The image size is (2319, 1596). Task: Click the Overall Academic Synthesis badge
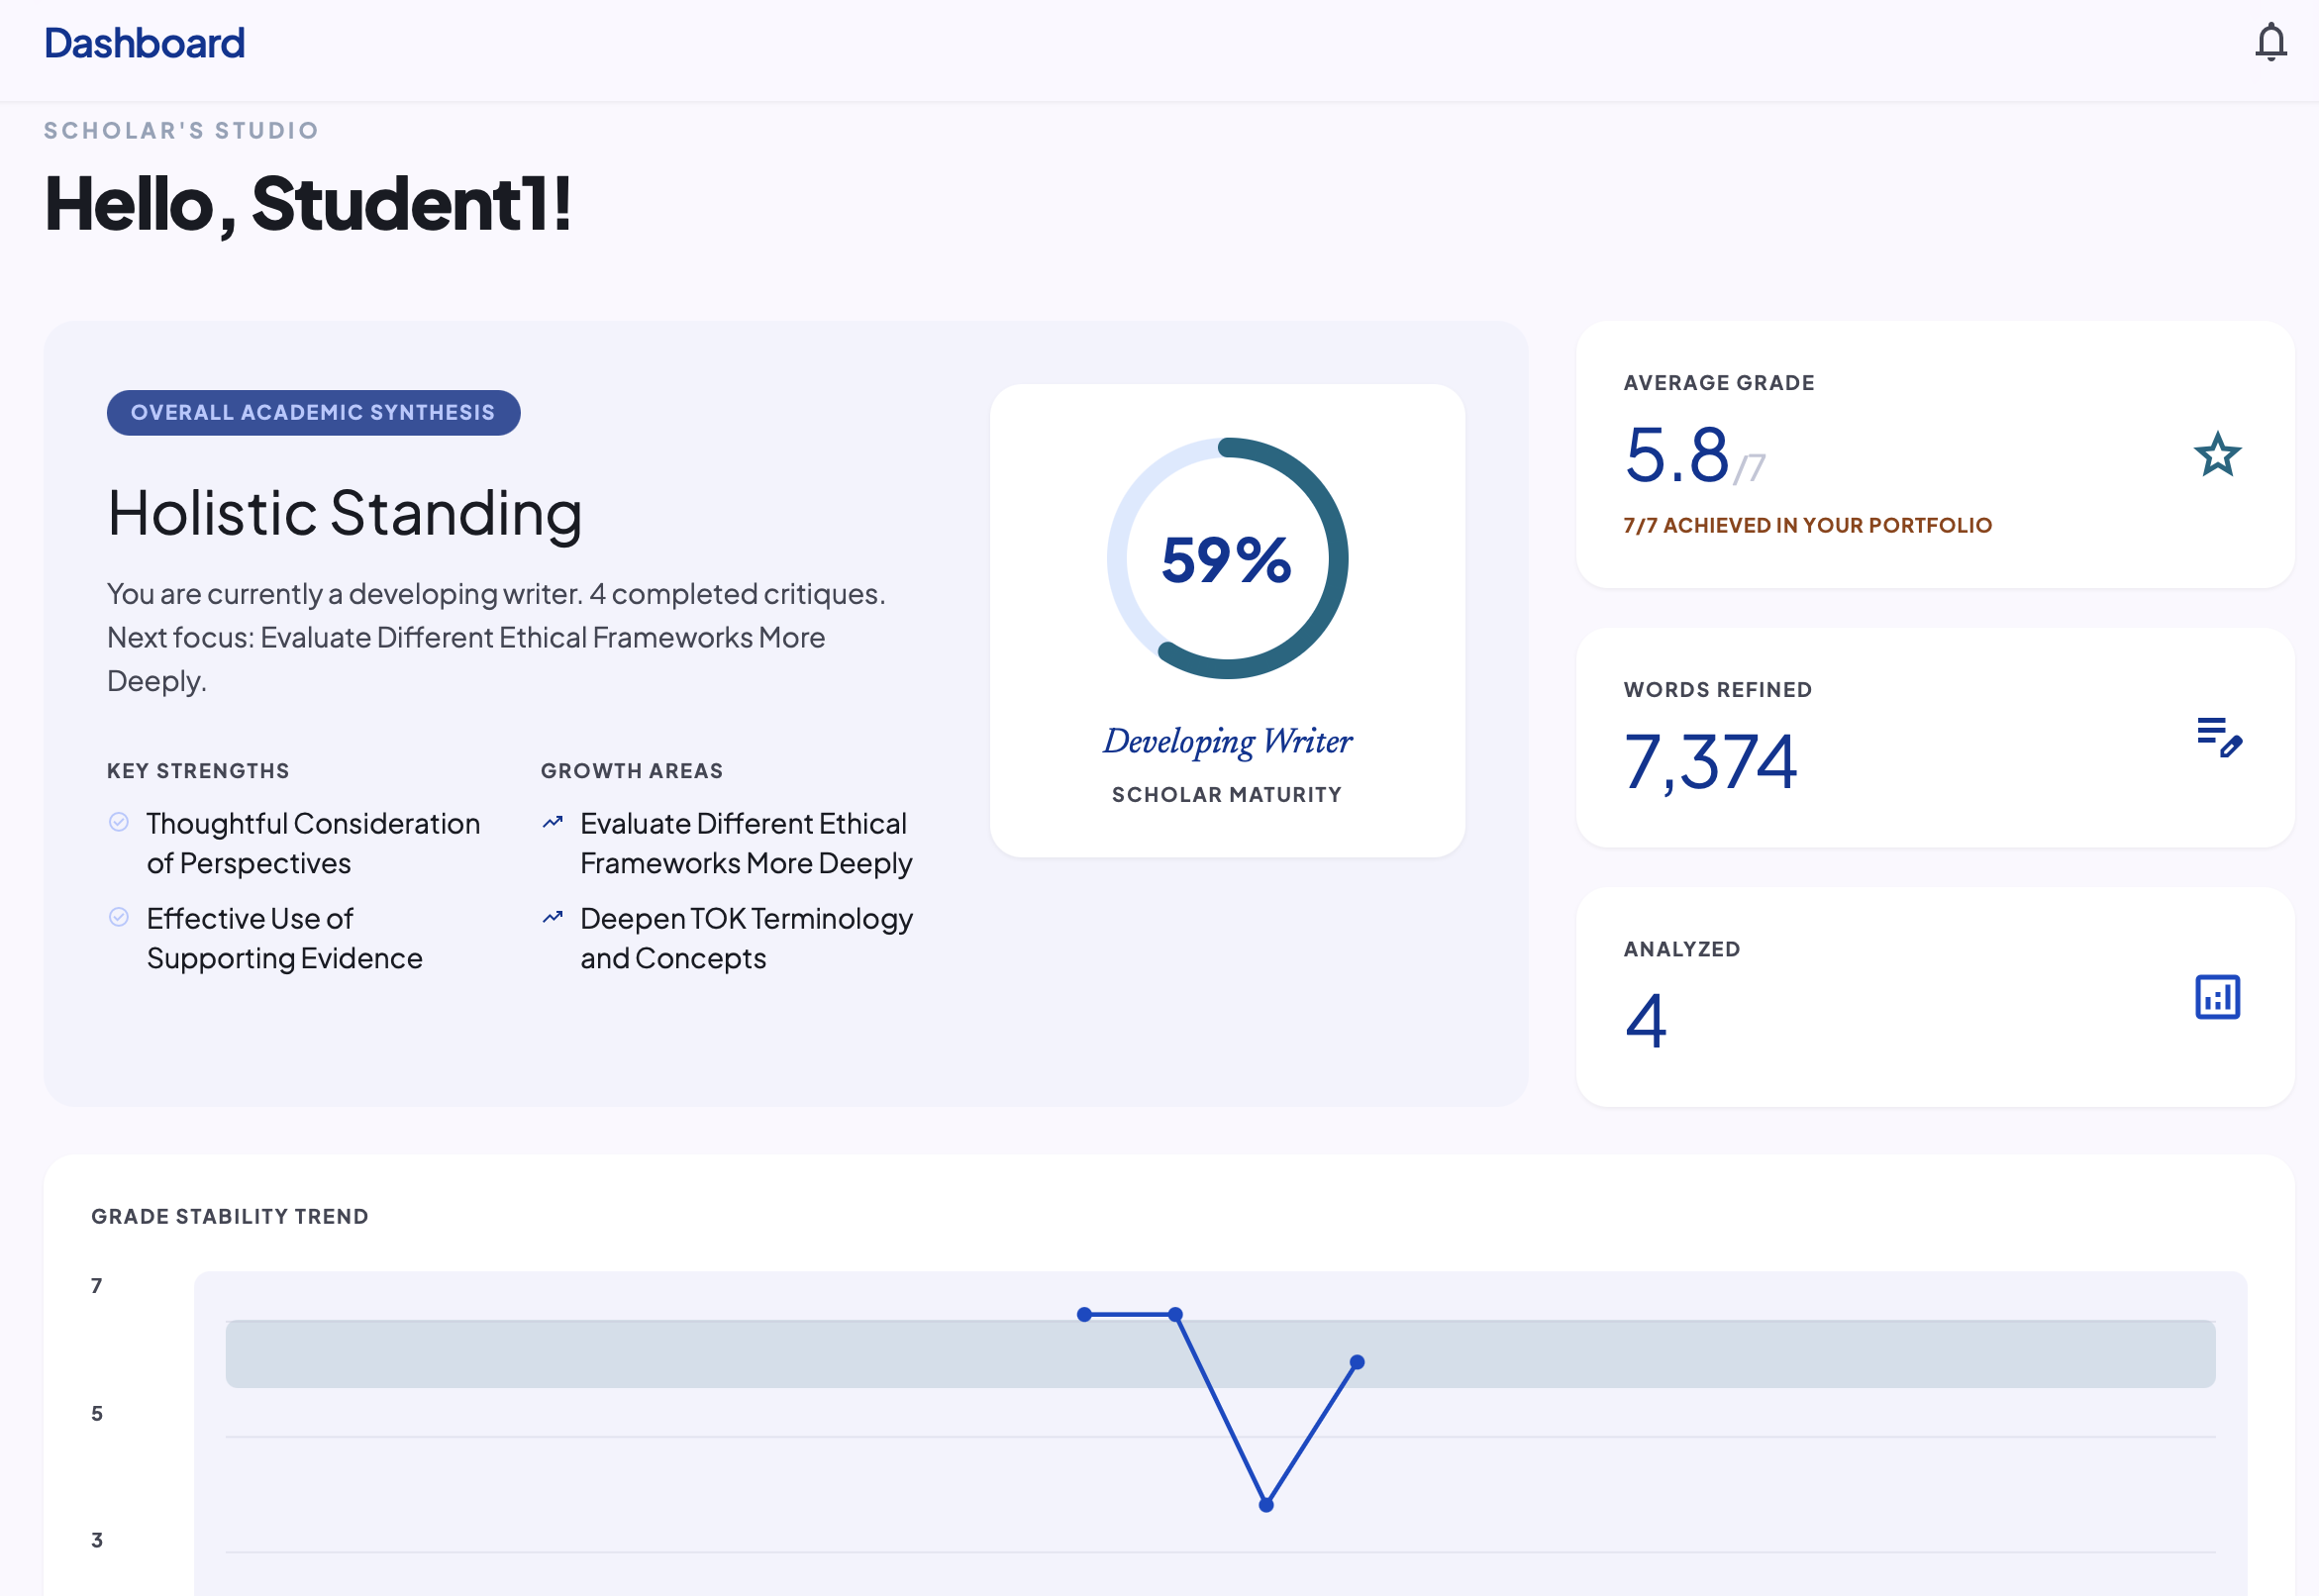[313, 413]
